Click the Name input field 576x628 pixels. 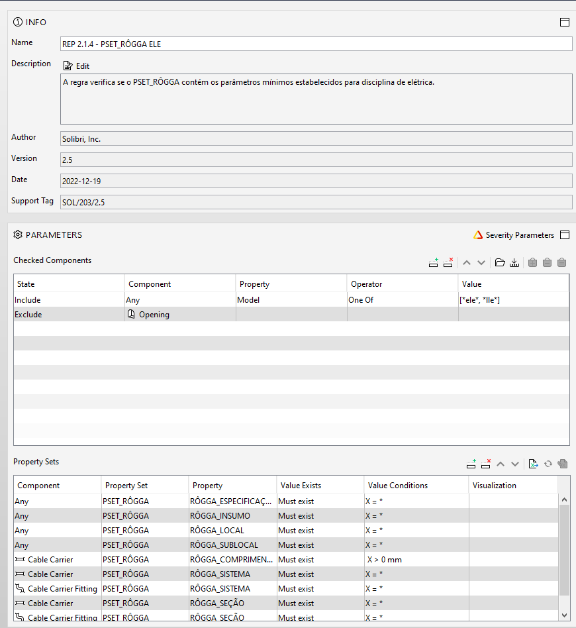(x=316, y=44)
